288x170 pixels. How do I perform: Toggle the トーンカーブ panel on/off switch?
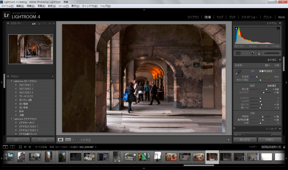point(234,129)
